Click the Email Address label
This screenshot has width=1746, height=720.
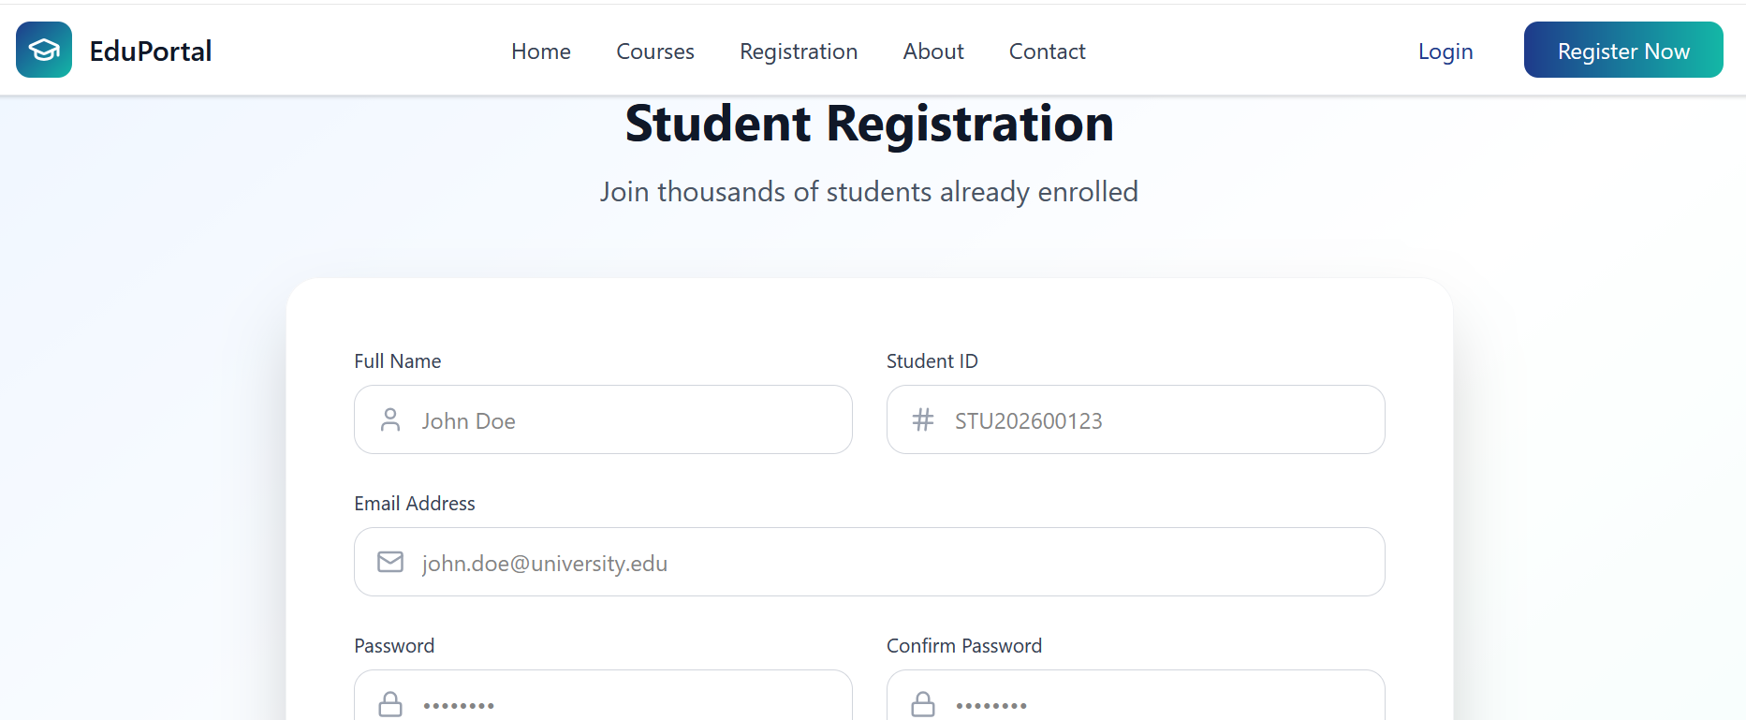(x=415, y=504)
